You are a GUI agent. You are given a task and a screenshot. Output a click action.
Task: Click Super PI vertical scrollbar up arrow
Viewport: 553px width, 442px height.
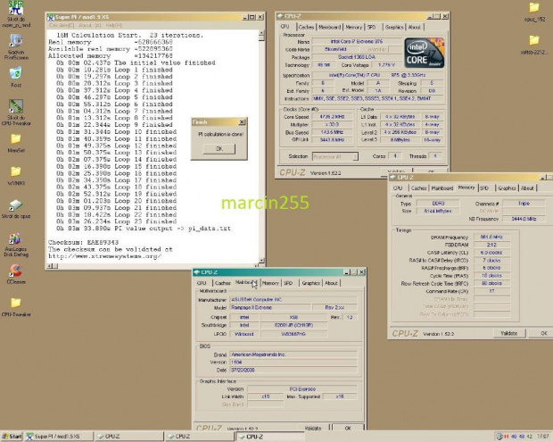pyautogui.click(x=261, y=34)
